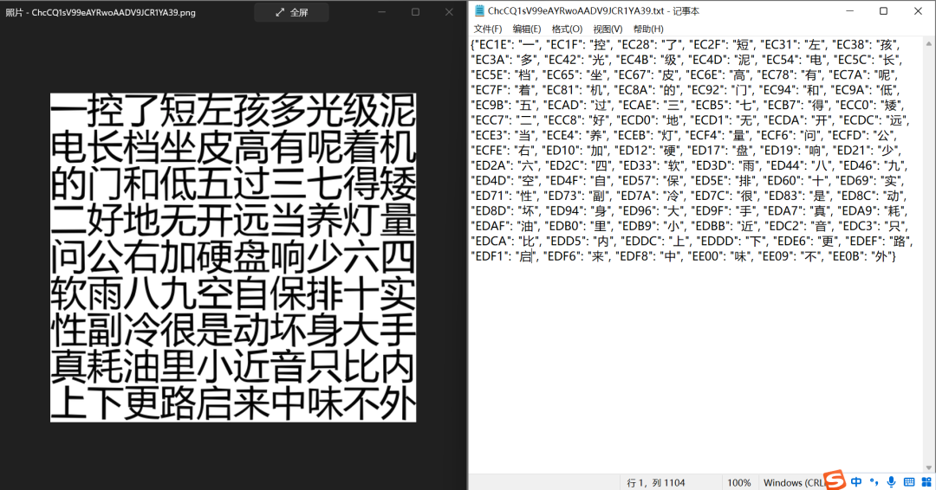The image size is (936, 490).
Task: Click the Notepad app icon in title bar
Action: point(479,10)
